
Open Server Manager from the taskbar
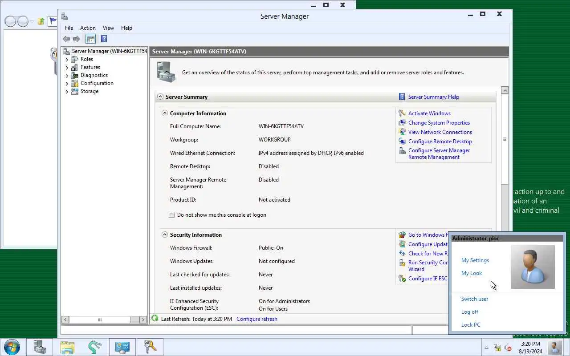[x=40, y=347]
